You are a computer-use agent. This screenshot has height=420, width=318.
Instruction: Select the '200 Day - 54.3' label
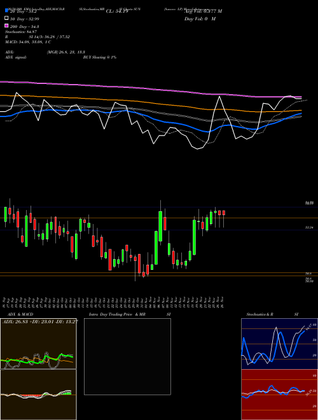(x=25, y=27)
